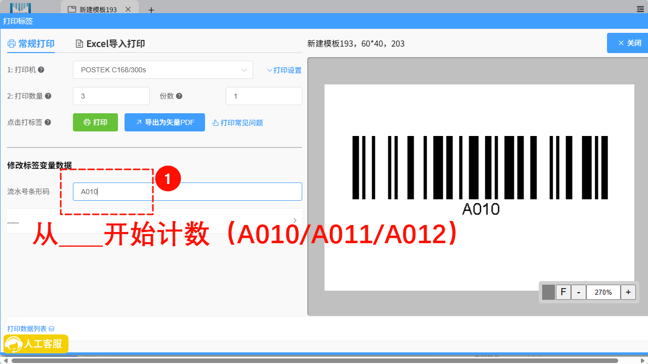Click the barcode label preview

(479, 188)
